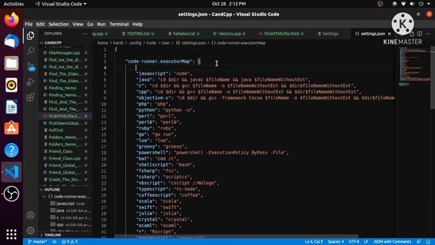This screenshot has height=245, width=435.
Task: Click the Visual Studio Code dock icon
Action: 12,172
